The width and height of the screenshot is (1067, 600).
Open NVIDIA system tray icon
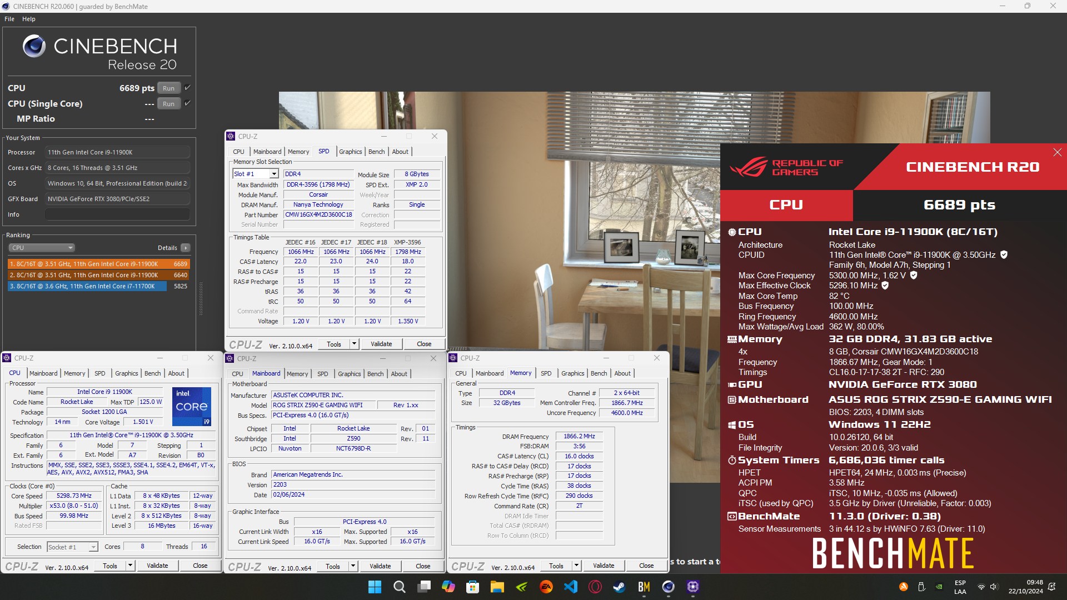[939, 587]
